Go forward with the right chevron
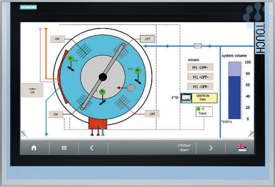Image resolution: width=275 pixels, height=187 pixels. point(211,147)
